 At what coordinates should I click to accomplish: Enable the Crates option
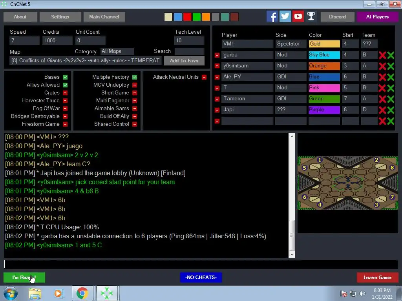(x=65, y=92)
